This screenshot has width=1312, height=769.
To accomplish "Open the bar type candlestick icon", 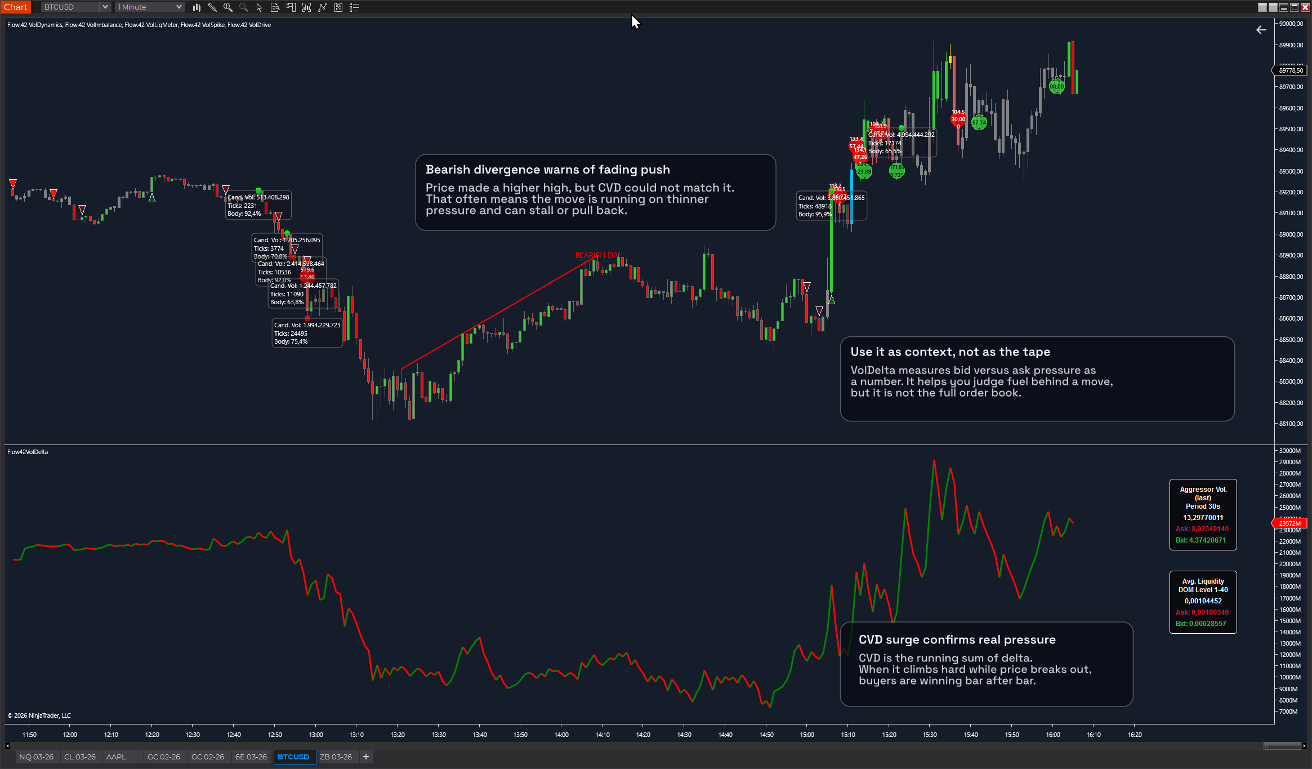I will pos(197,7).
